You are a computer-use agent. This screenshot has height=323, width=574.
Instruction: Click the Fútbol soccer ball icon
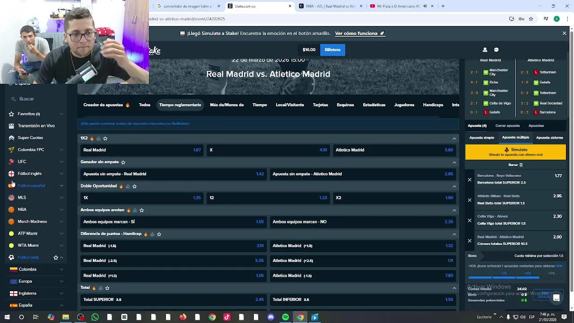coord(11,258)
